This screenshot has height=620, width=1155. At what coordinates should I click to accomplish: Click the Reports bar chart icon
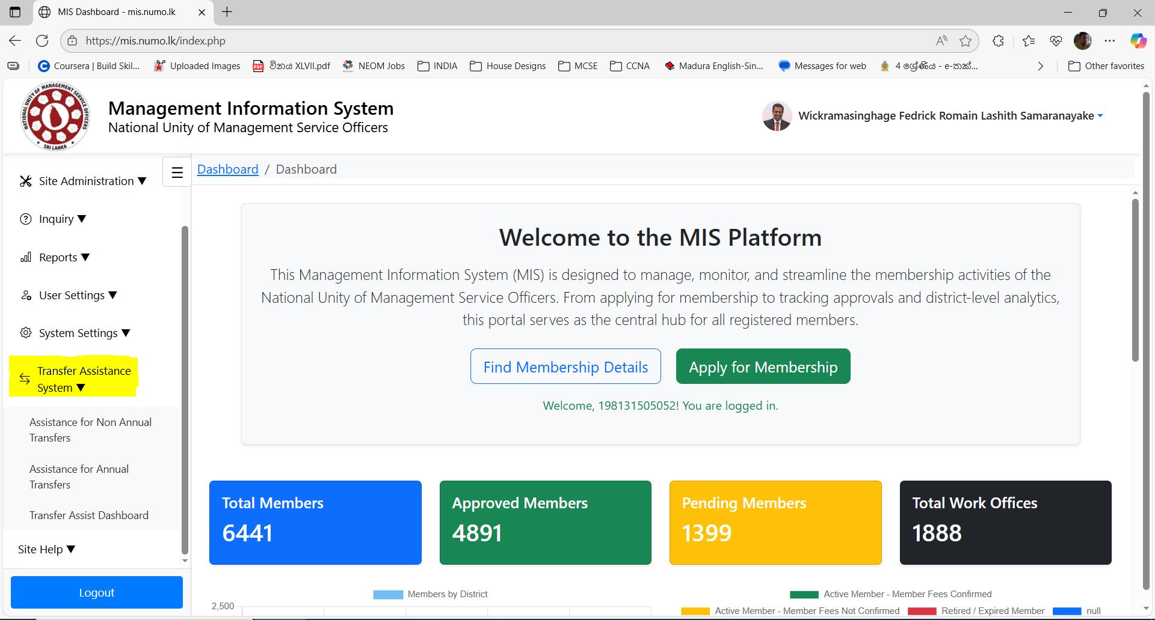[x=26, y=257]
